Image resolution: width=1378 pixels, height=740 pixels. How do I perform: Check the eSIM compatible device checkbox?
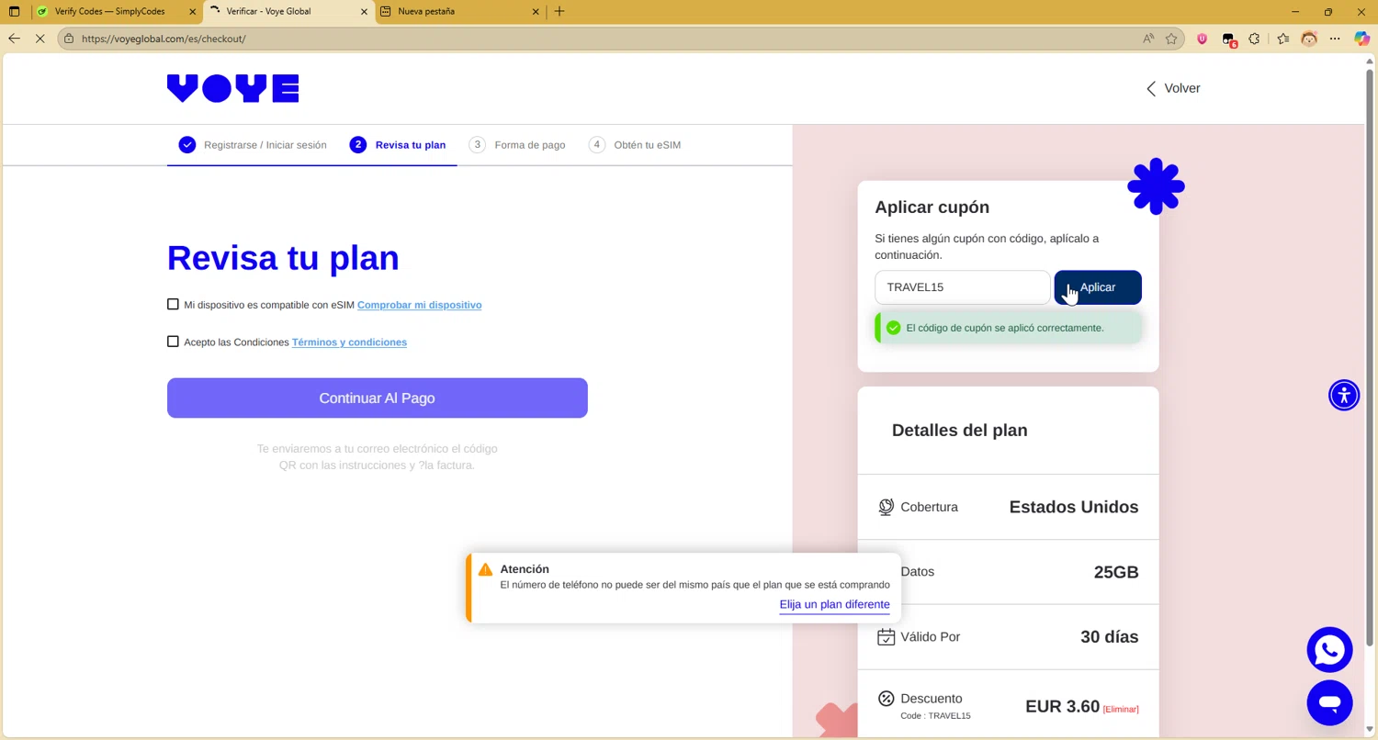click(173, 304)
